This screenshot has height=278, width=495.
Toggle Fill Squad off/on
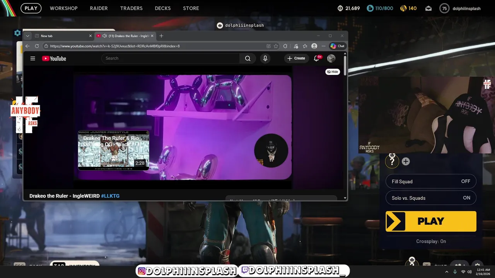[431, 181]
